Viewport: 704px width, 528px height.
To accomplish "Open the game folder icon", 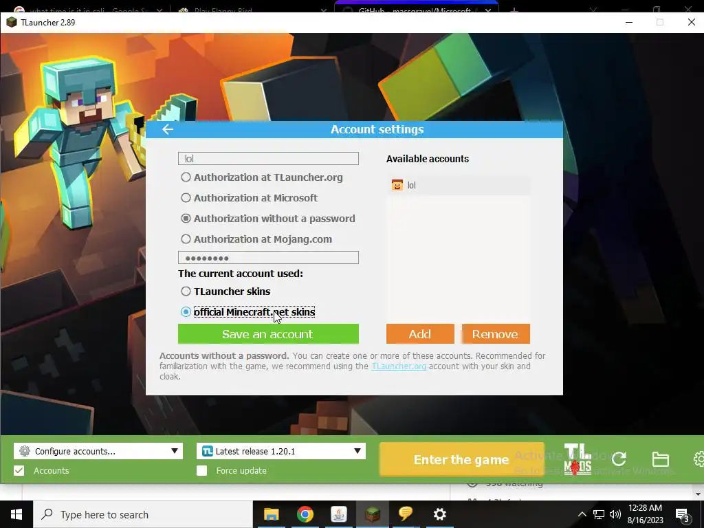I will coord(661,459).
